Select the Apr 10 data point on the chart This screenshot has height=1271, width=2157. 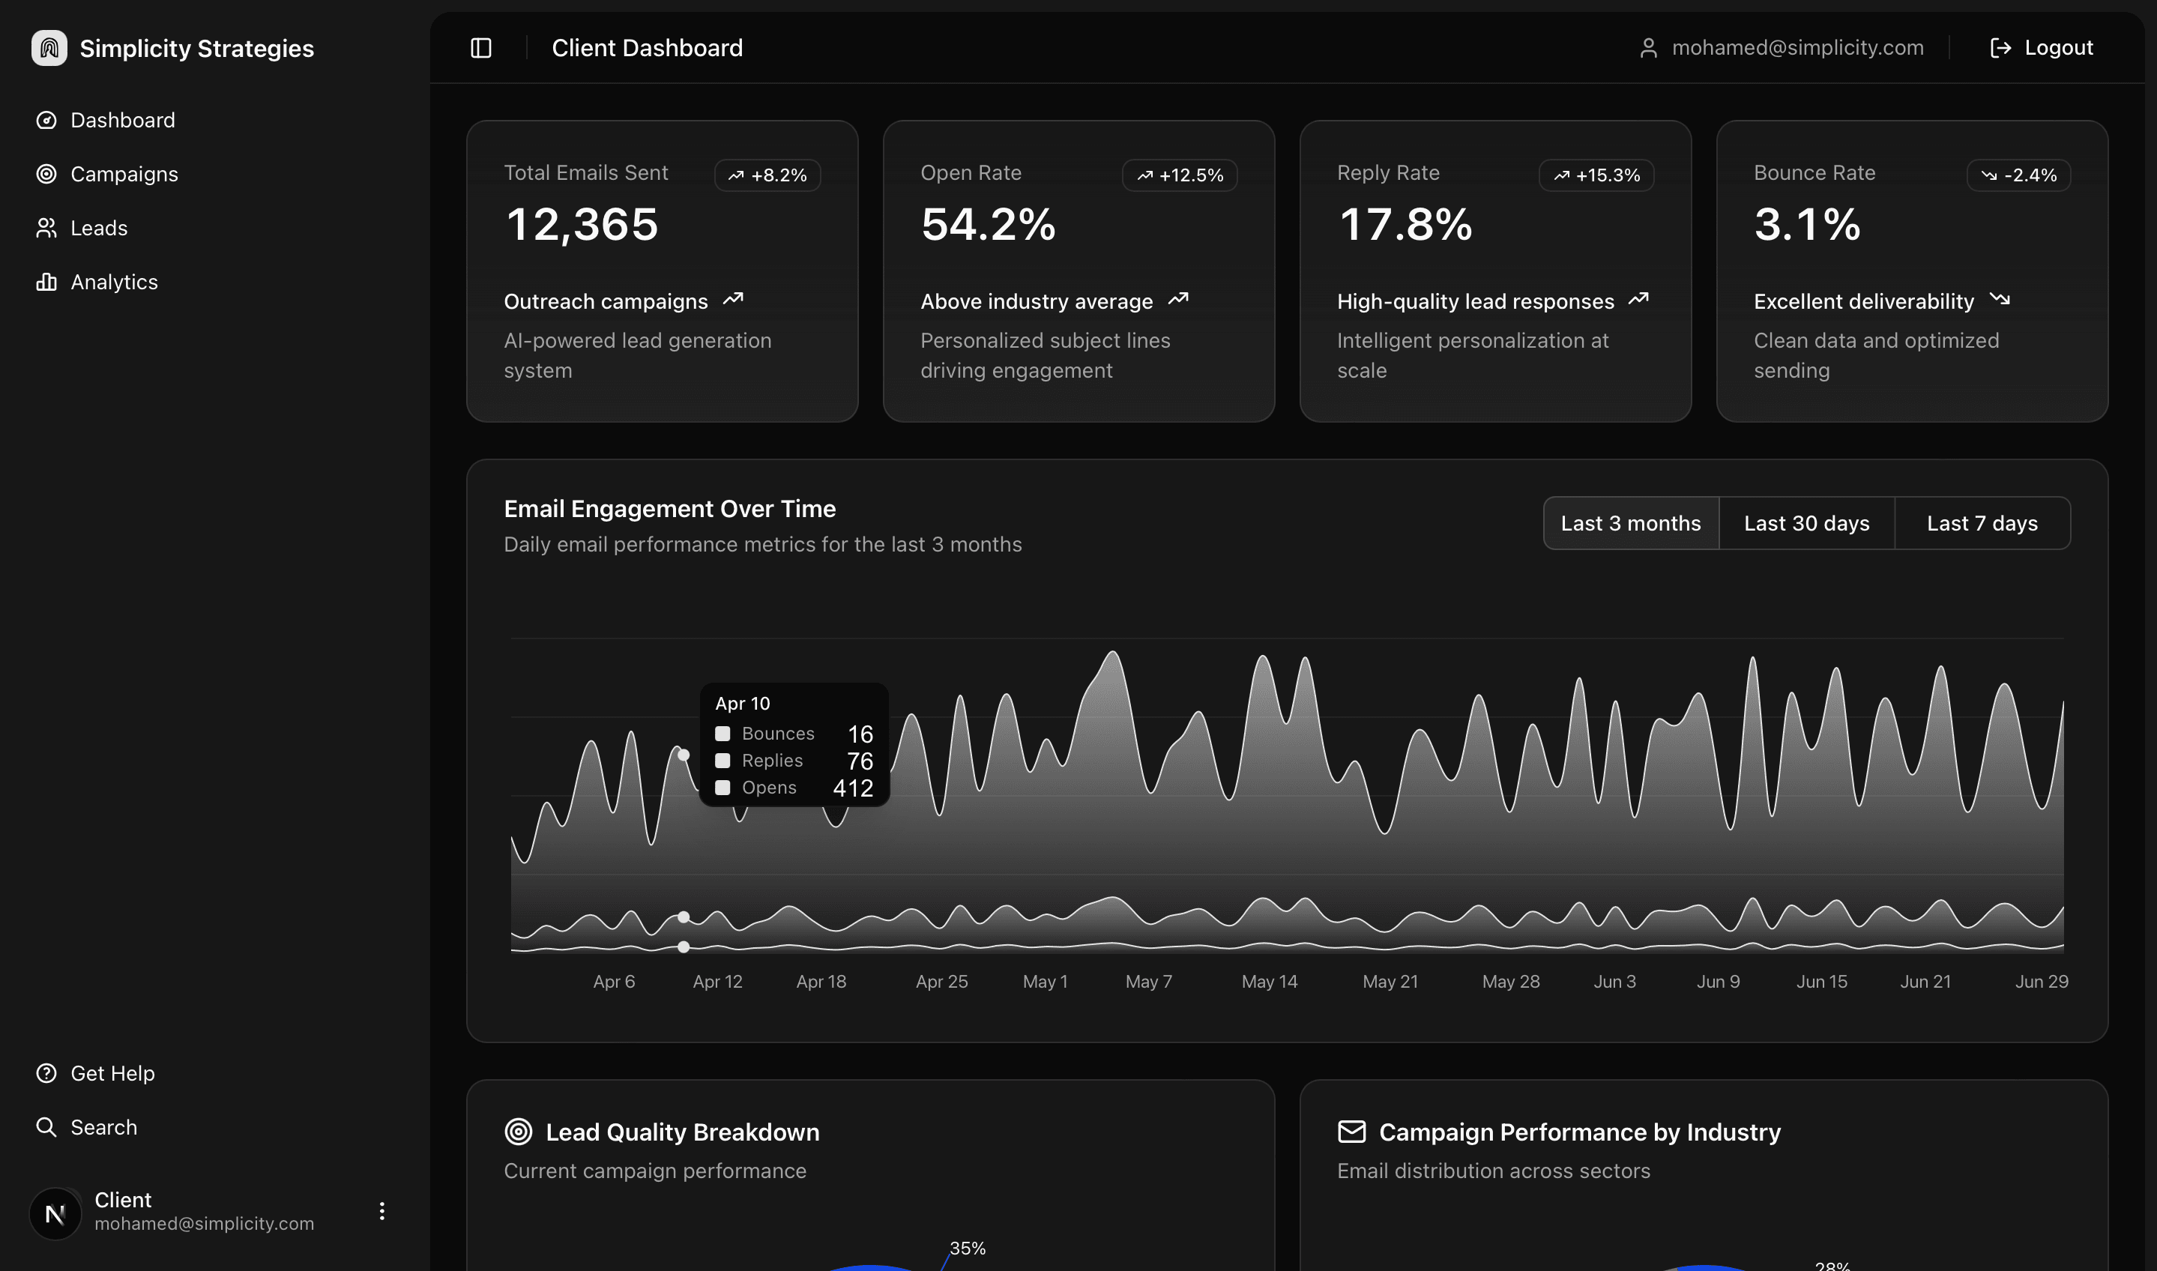click(684, 755)
